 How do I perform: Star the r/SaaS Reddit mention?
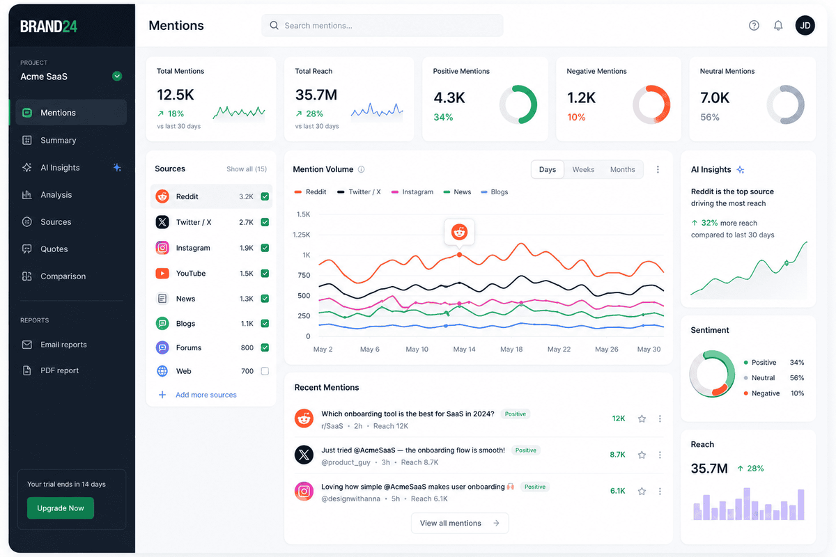[642, 418]
